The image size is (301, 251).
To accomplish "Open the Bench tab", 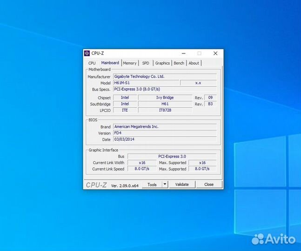I will pyautogui.click(x=179, y=63).
